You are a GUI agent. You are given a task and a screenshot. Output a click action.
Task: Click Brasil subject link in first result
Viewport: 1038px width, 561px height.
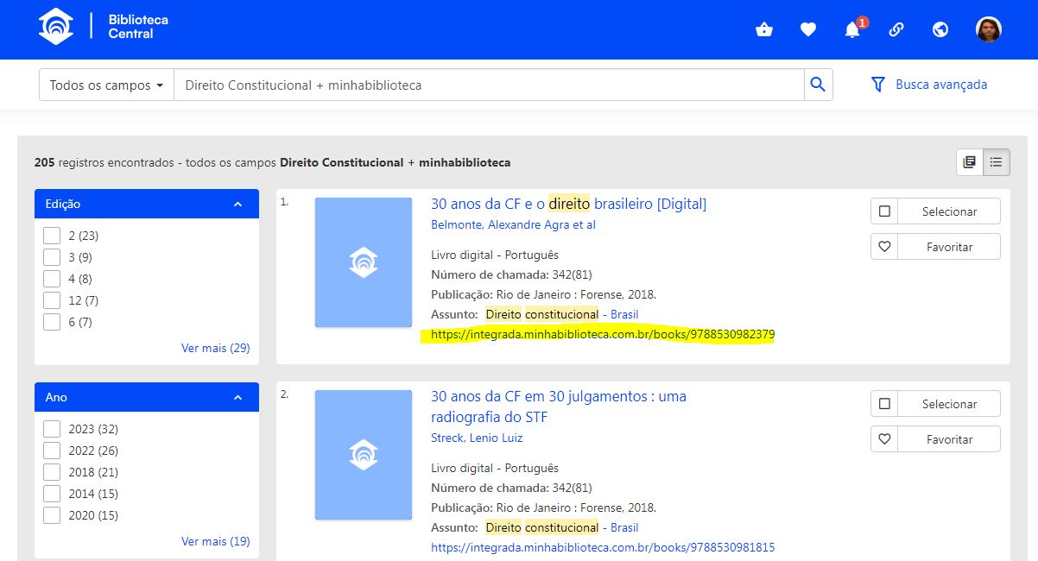coord(624,314)
